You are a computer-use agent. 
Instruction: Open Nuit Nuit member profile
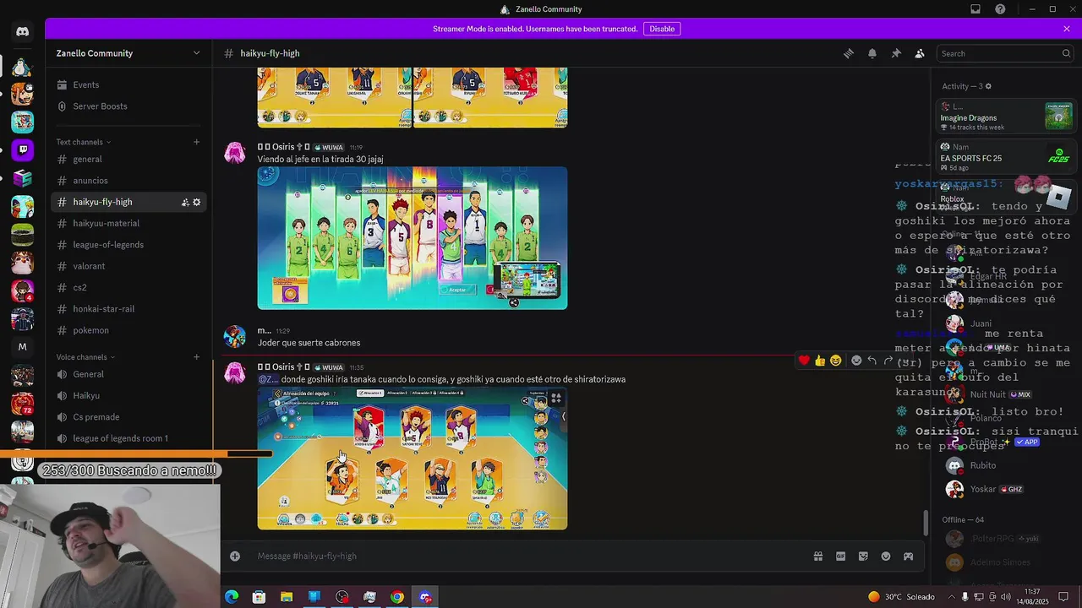tap(1006, 394)
